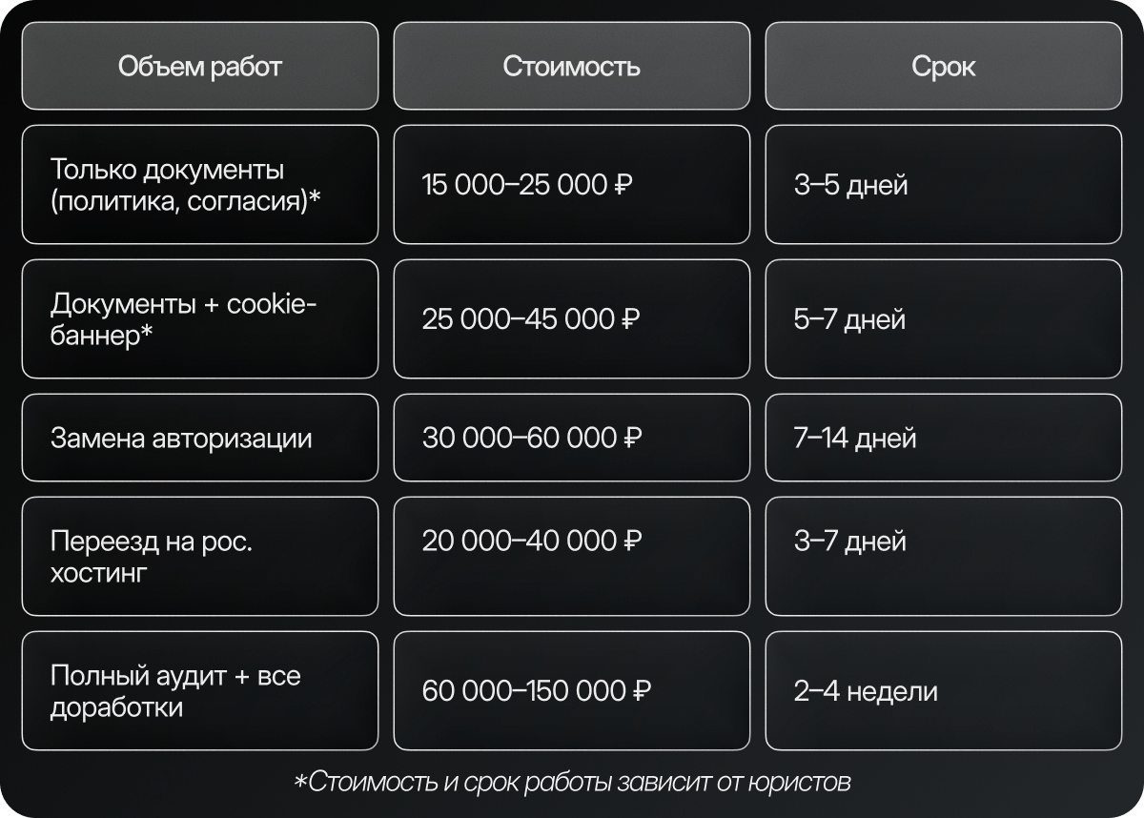Click the Объем работ header cell
Image resolution: width=1144 pixels, height=818 pixels.
pos(200,67)
